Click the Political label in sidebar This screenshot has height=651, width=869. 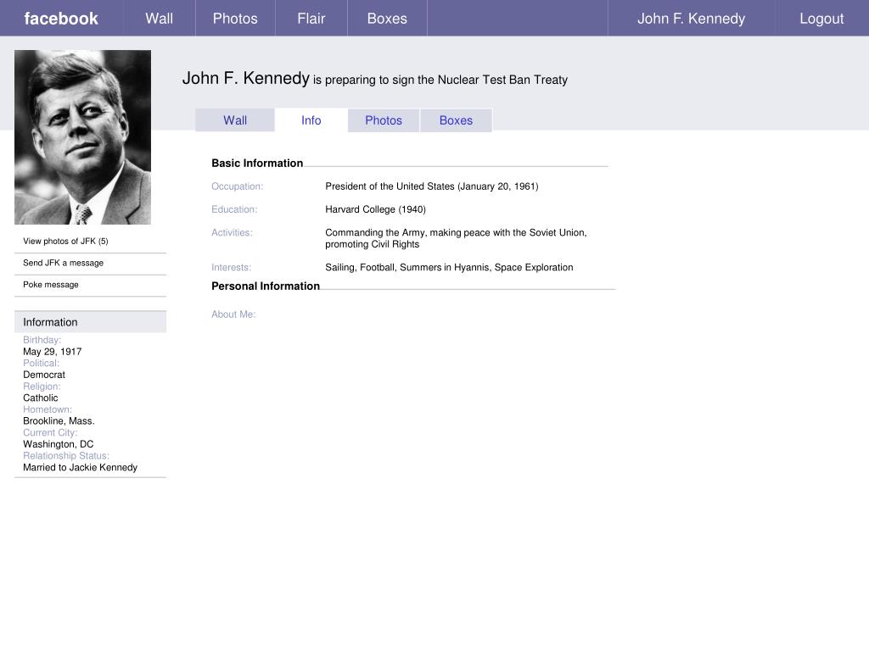(x=41, y=363)
